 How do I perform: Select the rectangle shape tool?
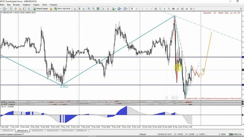173,9
